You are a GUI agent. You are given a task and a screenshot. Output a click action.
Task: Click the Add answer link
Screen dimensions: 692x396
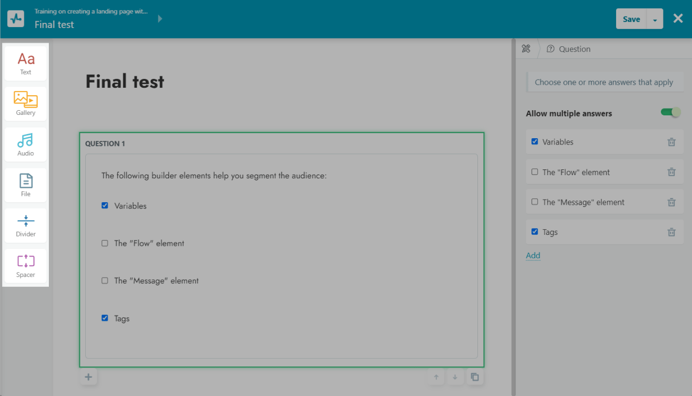point(533,256)
